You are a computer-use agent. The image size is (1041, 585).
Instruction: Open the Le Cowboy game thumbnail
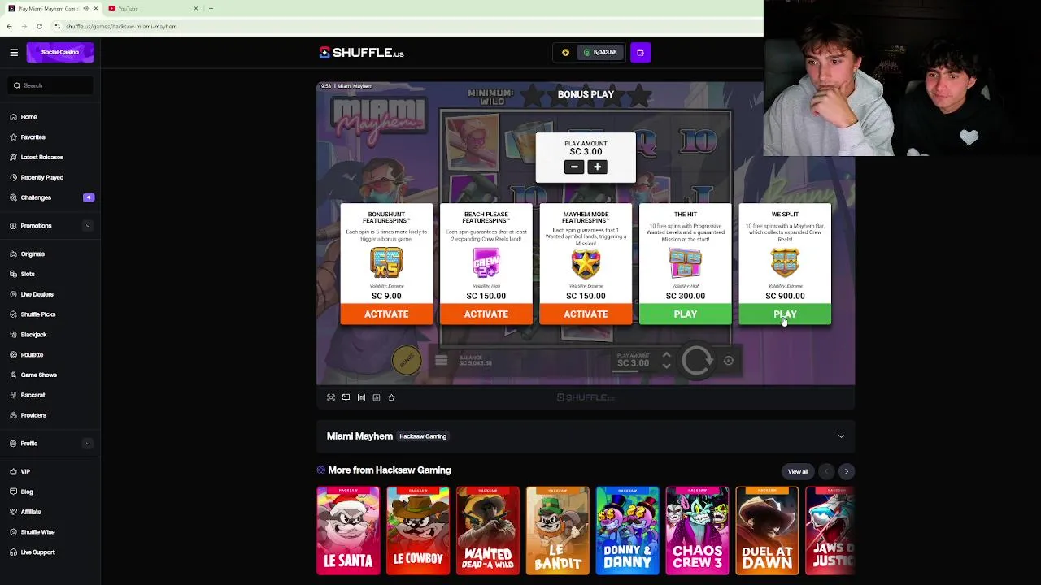[x=418, y=531]
